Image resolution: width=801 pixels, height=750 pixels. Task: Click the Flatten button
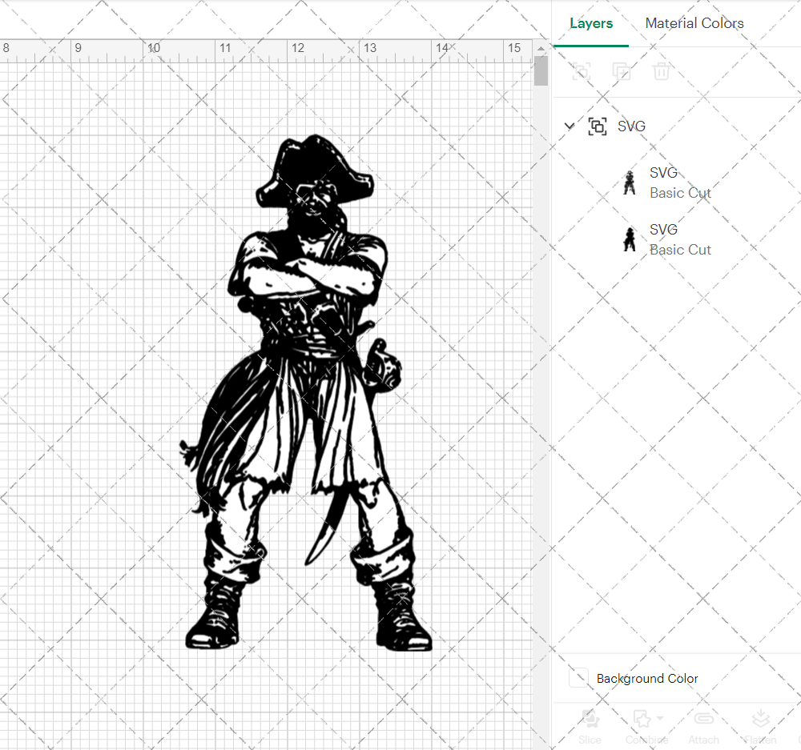point(761,727)
